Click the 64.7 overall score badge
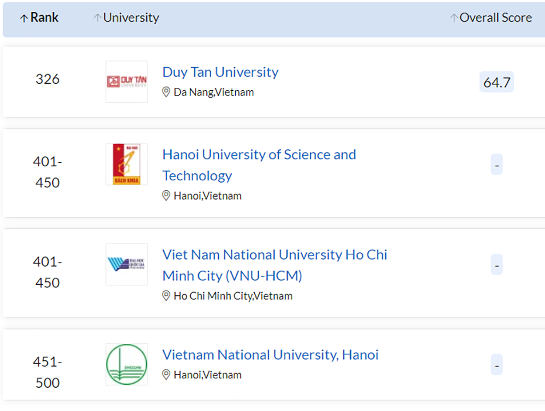The image size is (545, 411). pos(497,82)
